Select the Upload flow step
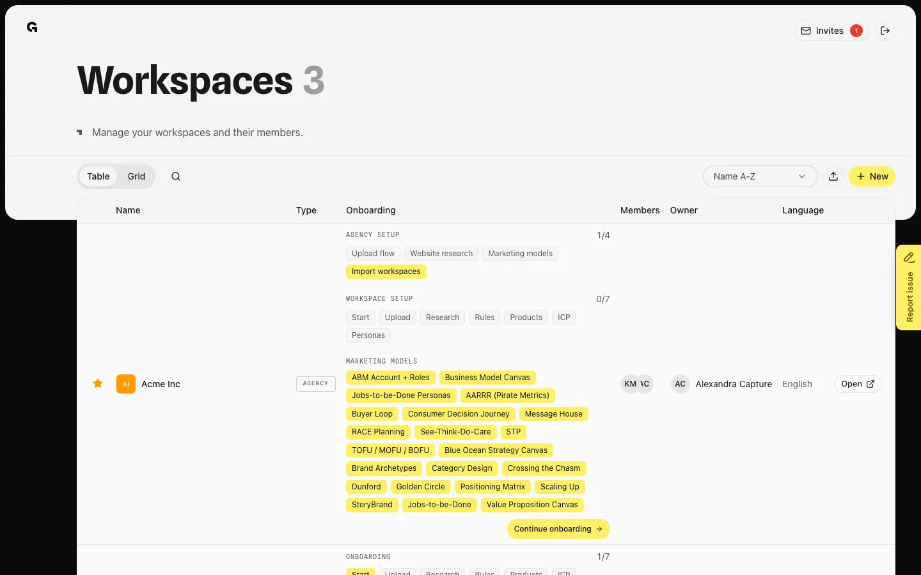 coord(373,254)
